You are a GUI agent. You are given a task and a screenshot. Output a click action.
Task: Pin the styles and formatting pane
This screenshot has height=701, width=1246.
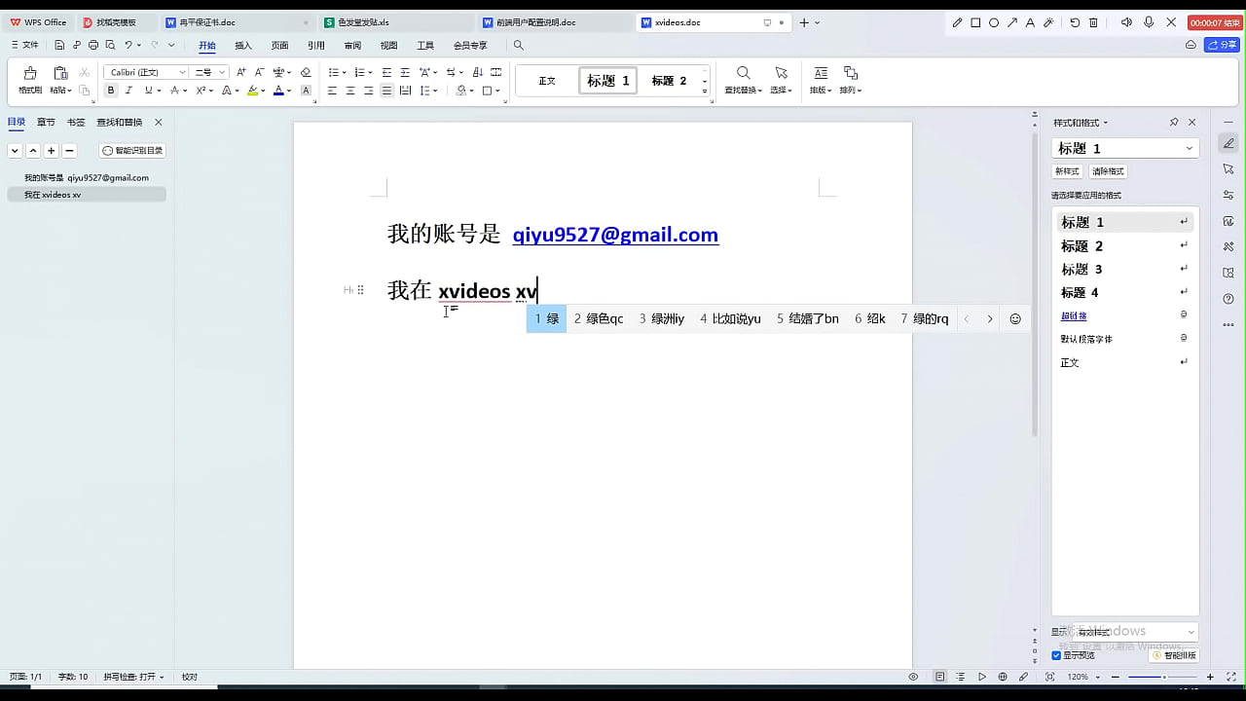[x=1174, y=123]
